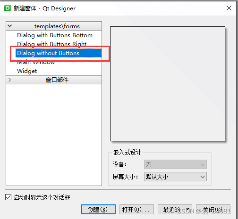Screen dimensions: 238x219
Task: Select Dialog with Buttons Bottom template
Action: (x=55, y=35)
